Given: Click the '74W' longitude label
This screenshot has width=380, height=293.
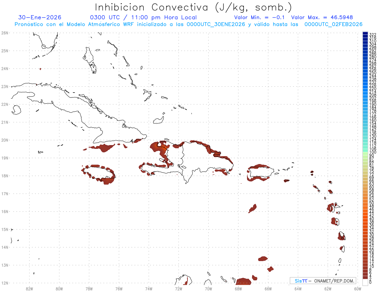Looking at the screenshot, I should tap(149, 289).
